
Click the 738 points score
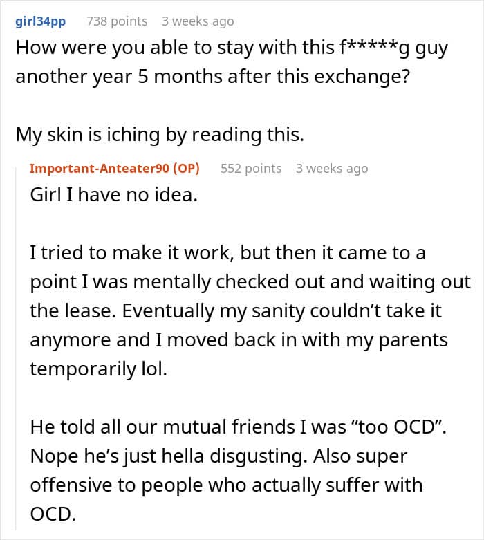117,21
